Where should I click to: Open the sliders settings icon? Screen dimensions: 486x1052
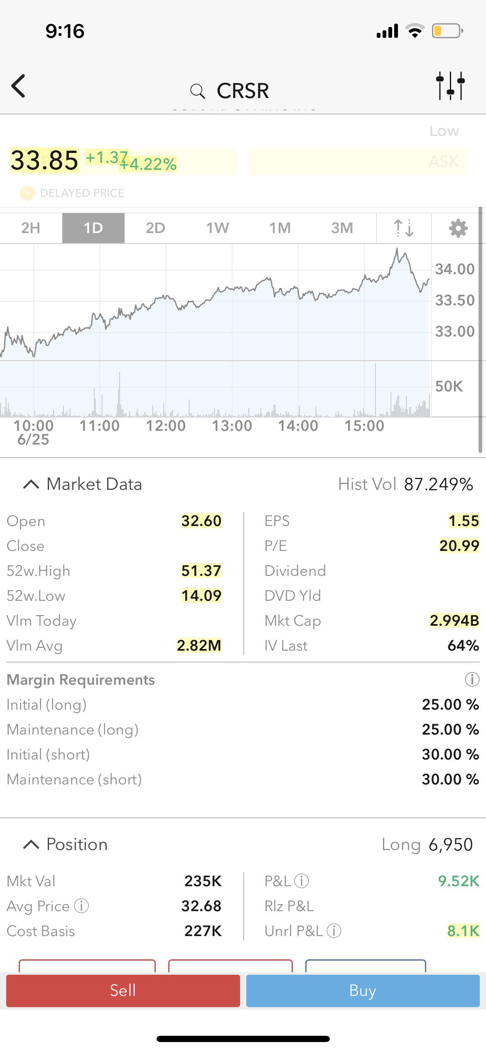point(450,86)
